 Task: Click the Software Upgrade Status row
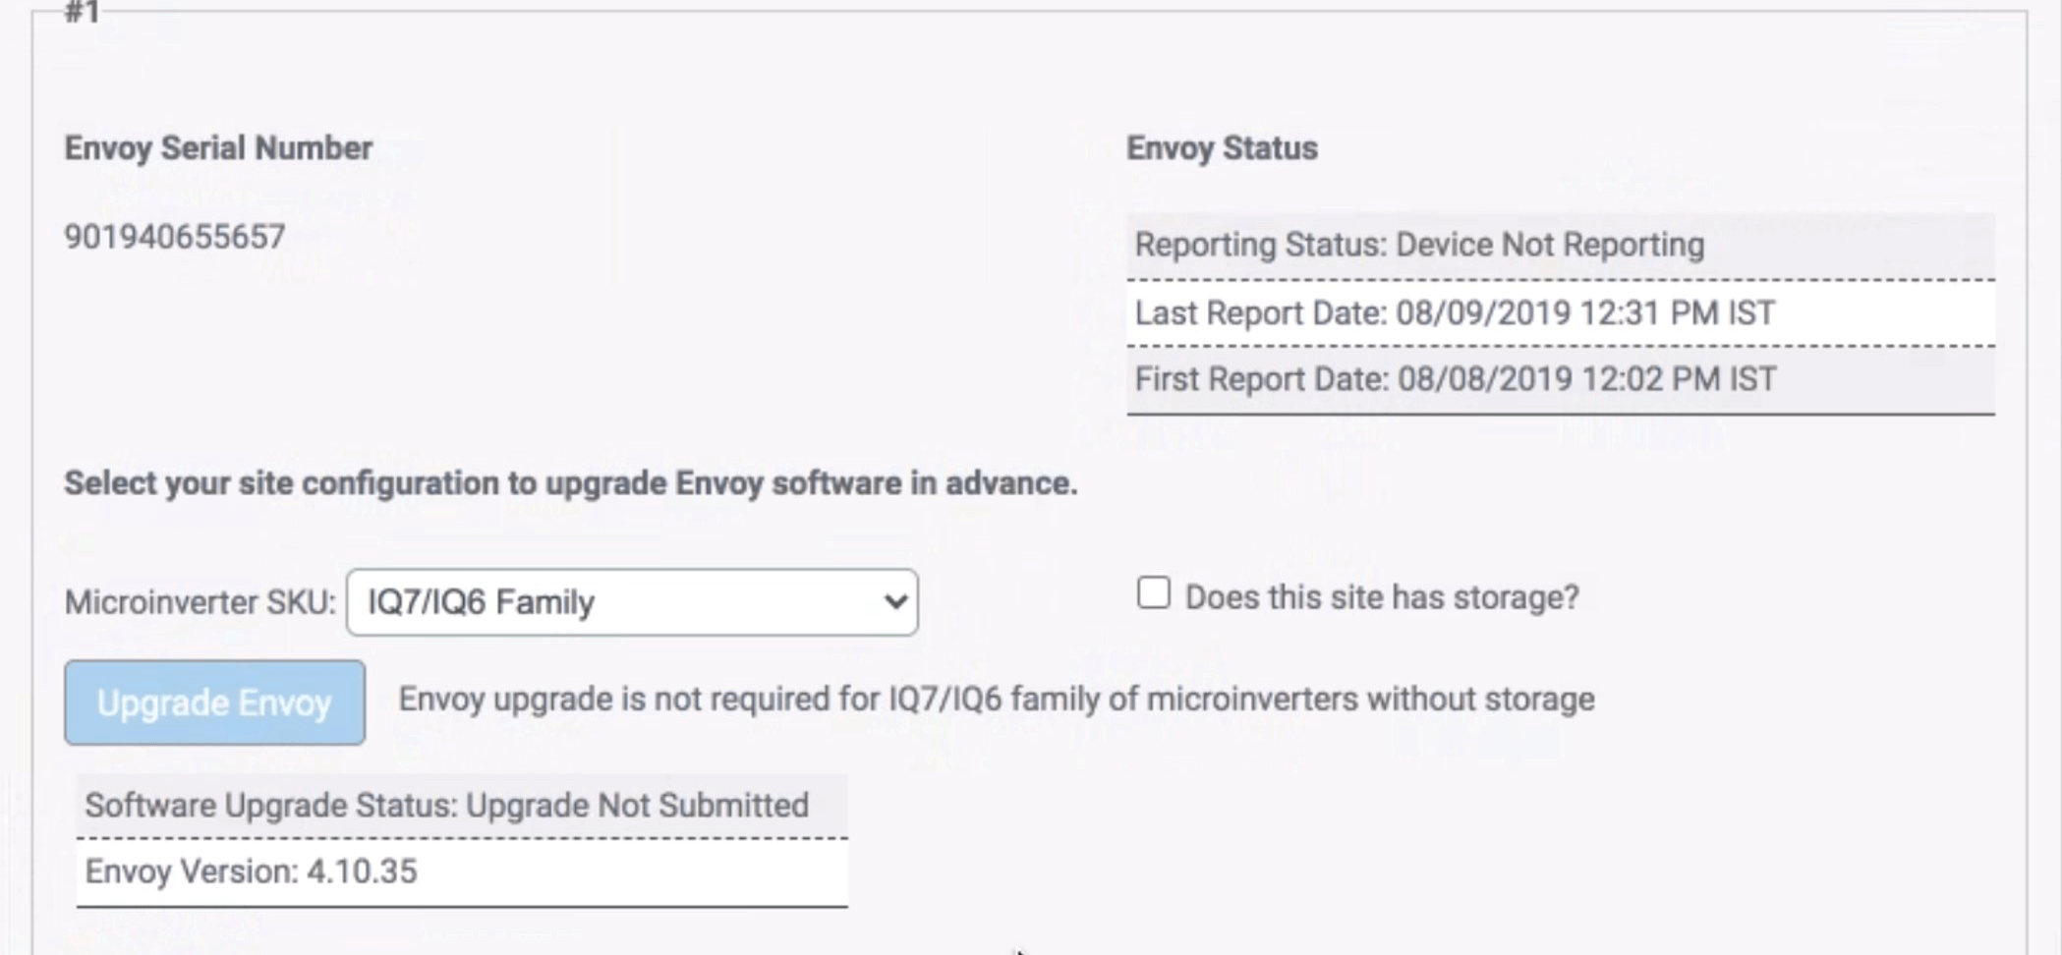[461, 806]
